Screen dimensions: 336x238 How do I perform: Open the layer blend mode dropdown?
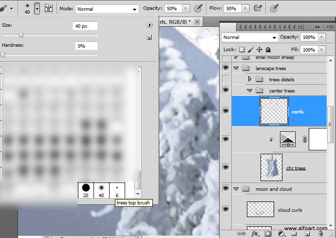(x=250, y=37)
